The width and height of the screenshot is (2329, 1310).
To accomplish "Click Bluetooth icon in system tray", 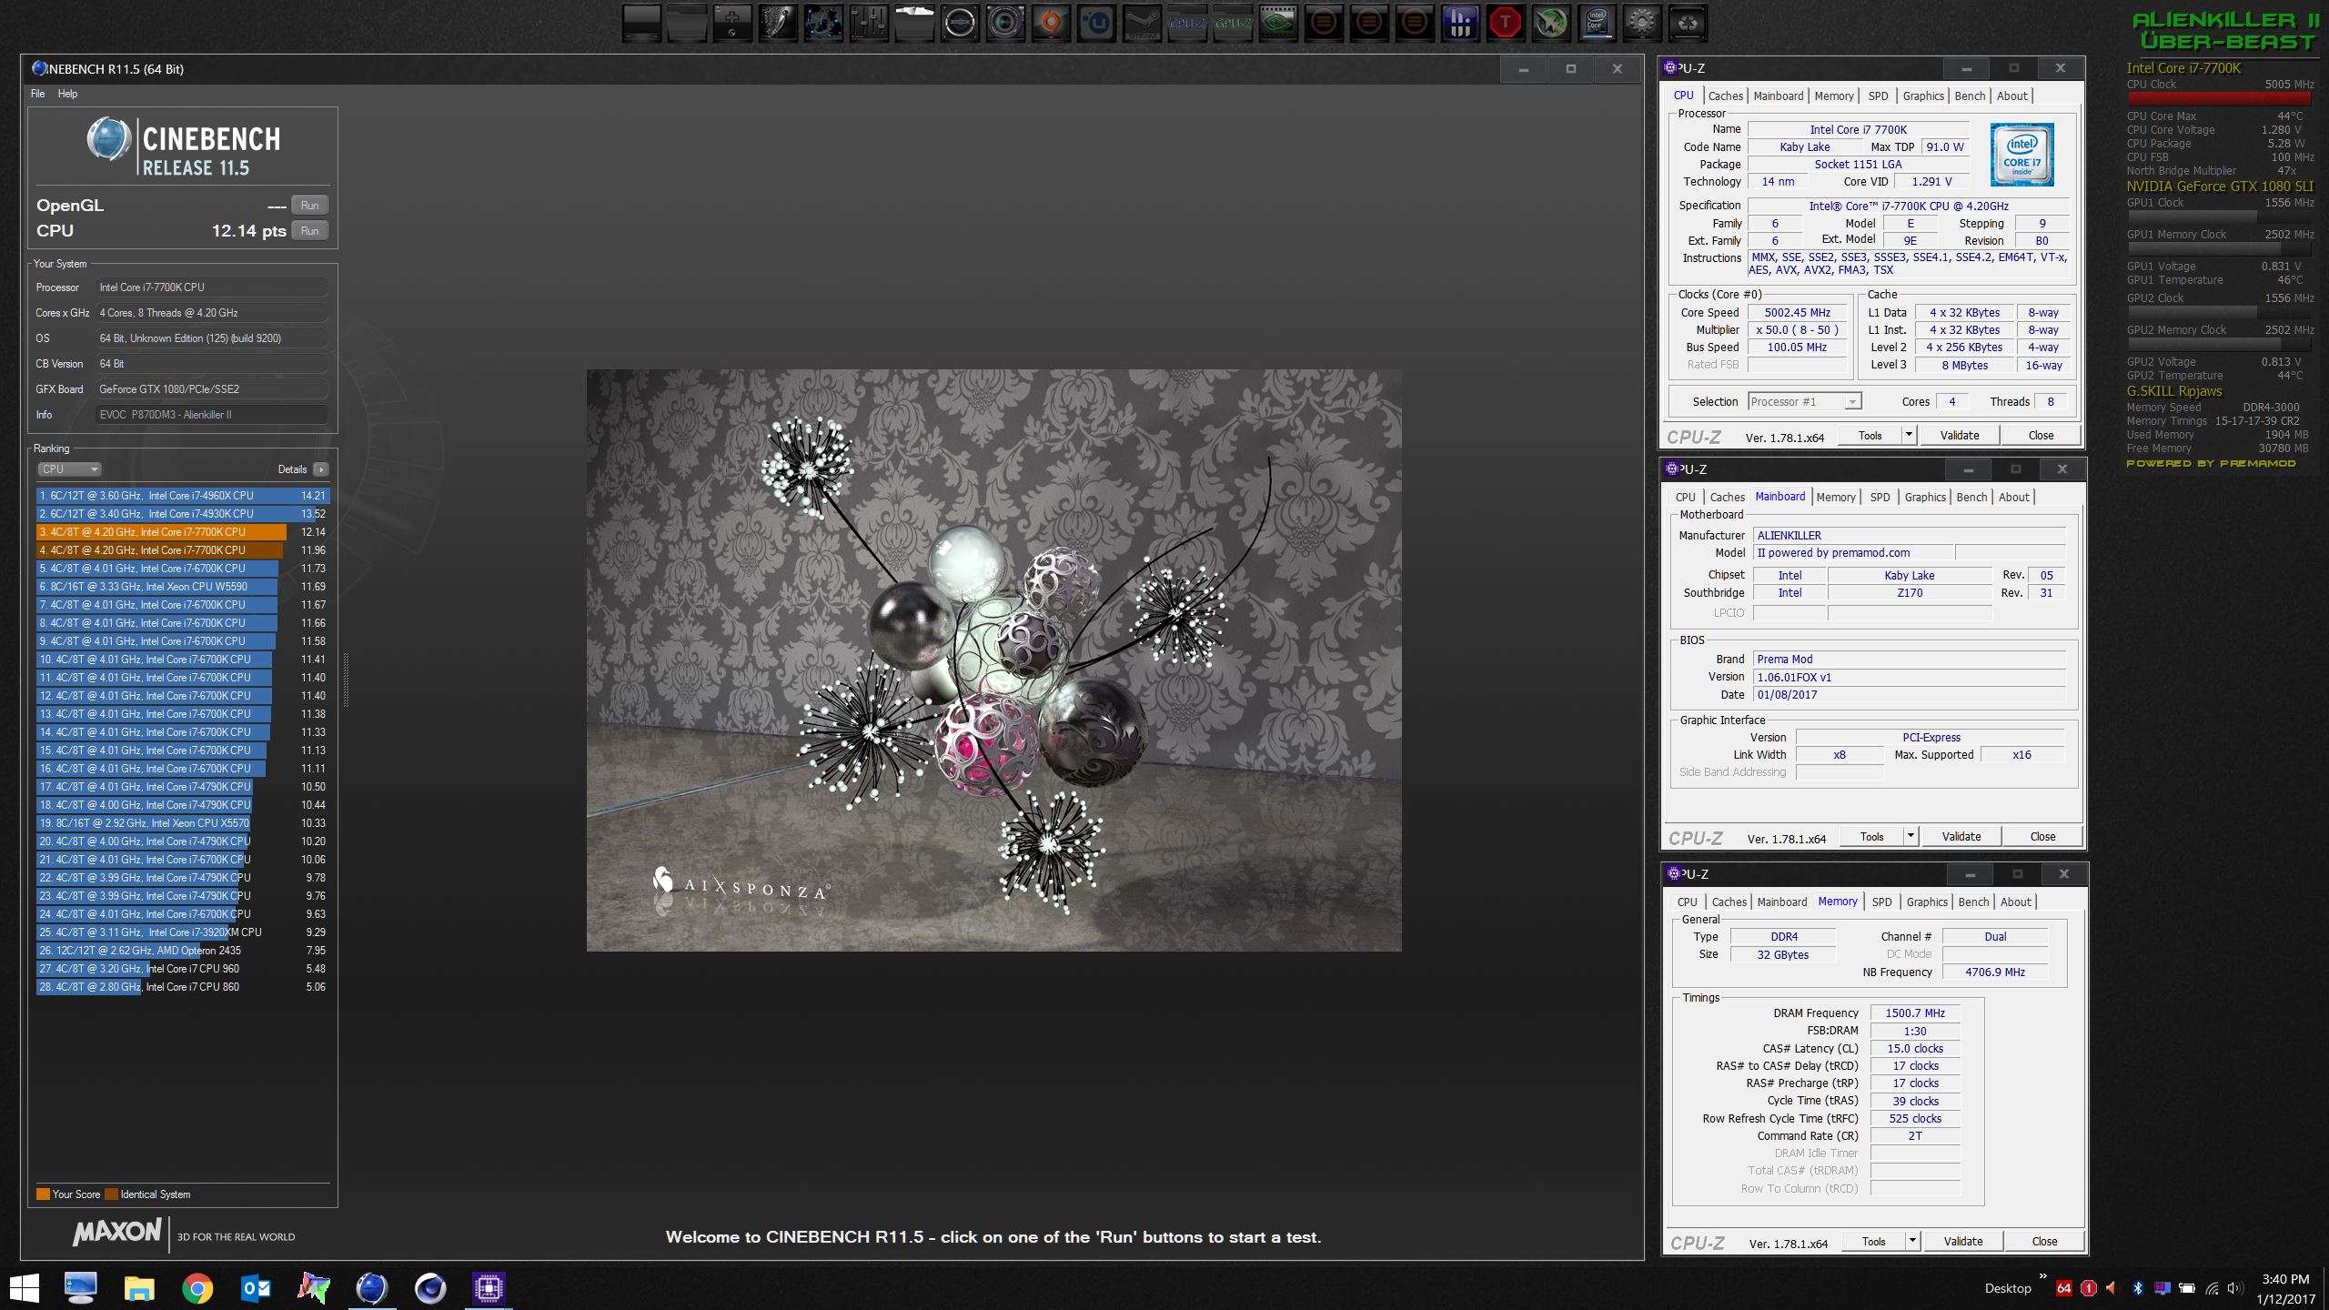I will click(x=2138, y=1288).
